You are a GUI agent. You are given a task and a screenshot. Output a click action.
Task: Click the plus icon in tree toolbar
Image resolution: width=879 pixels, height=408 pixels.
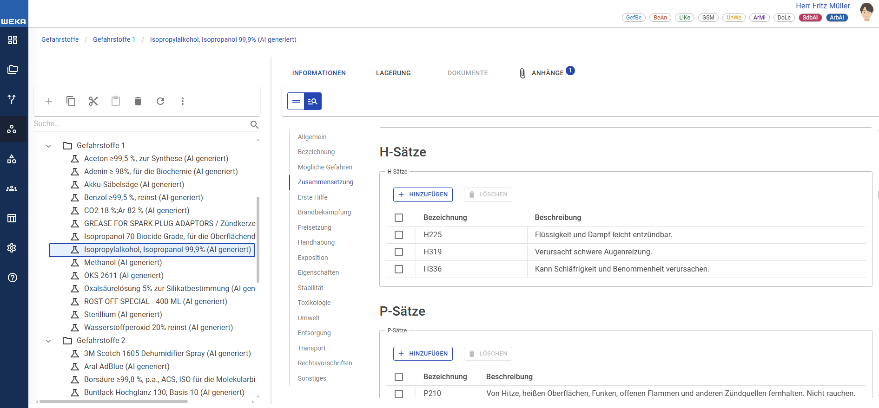(49, 101)
